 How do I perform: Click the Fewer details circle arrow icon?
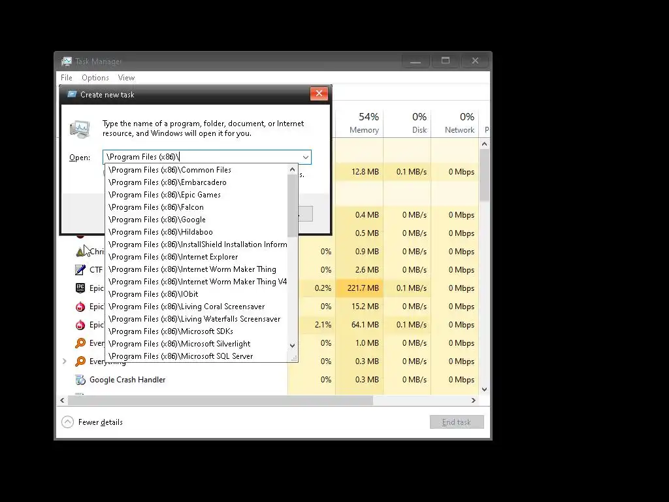click(x=67, y=422)
